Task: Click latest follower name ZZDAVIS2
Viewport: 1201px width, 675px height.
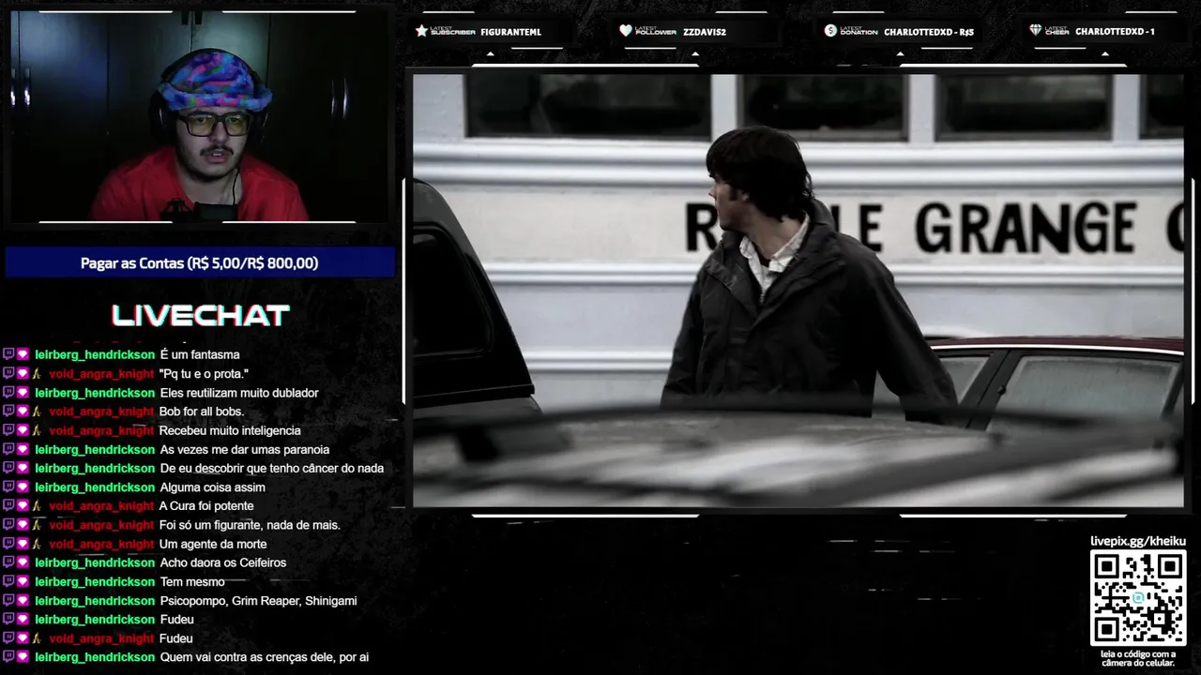Action: click(x=705, y=32)
